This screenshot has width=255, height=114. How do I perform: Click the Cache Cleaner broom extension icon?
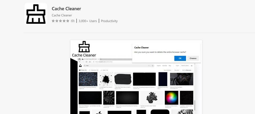(36, 14)
